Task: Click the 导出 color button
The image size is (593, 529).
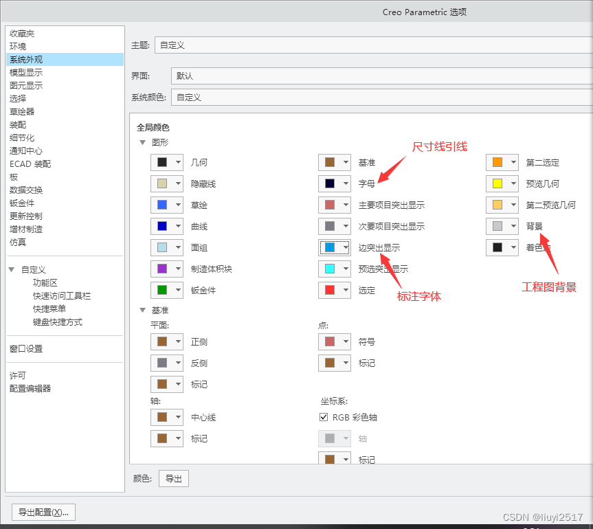Action: (174, 479)
